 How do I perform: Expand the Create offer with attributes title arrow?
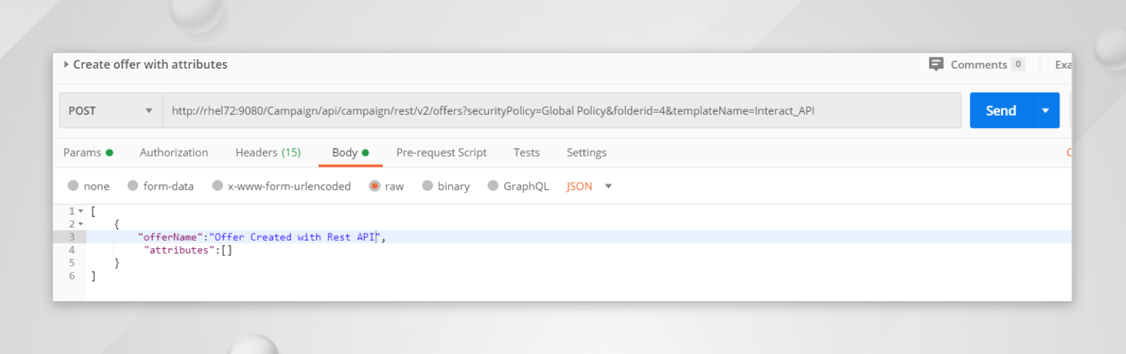67,64
